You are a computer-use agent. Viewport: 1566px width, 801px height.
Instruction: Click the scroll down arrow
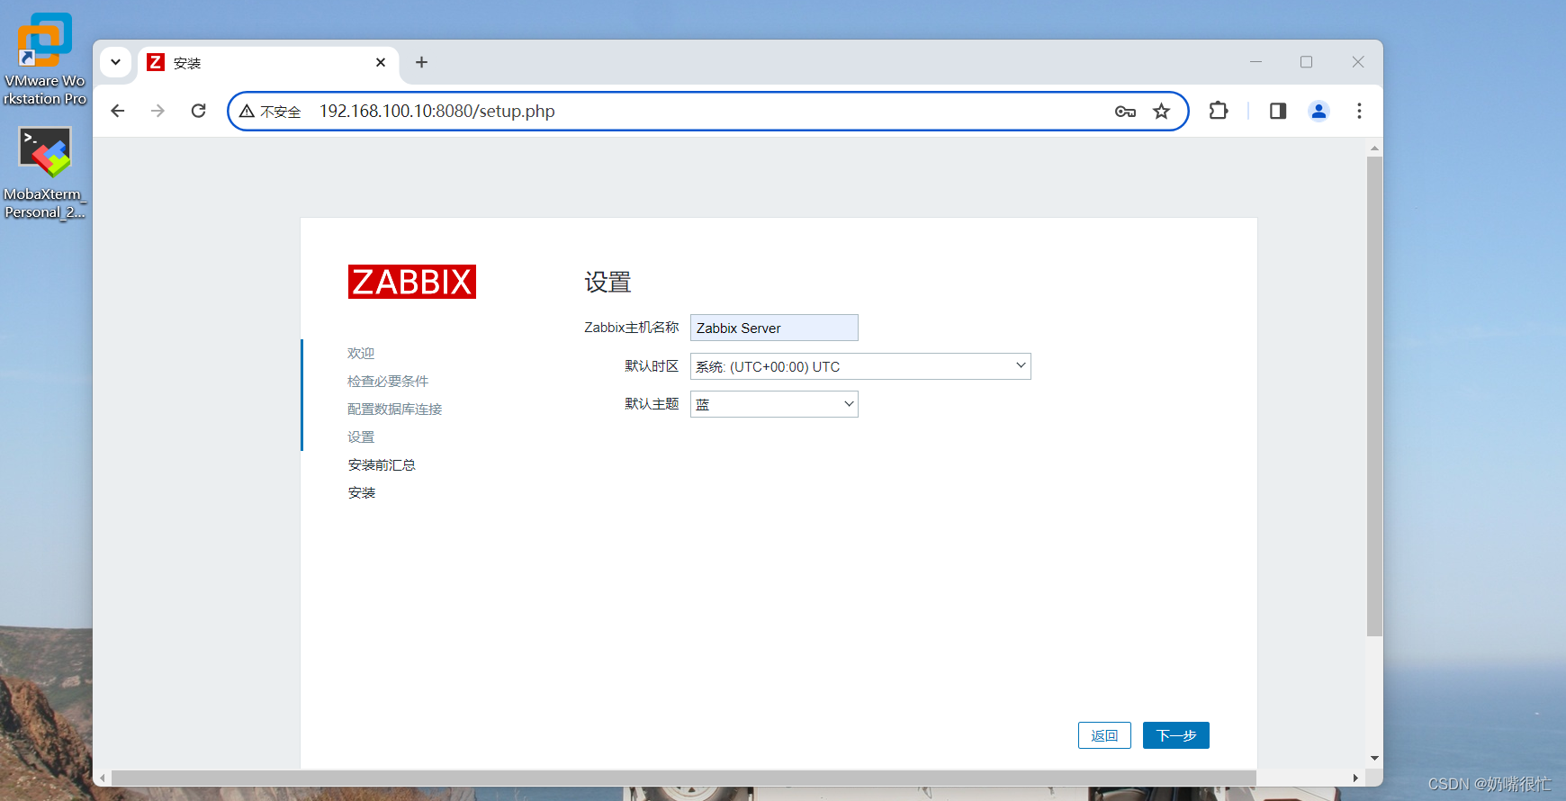(x=1374, y=758)
